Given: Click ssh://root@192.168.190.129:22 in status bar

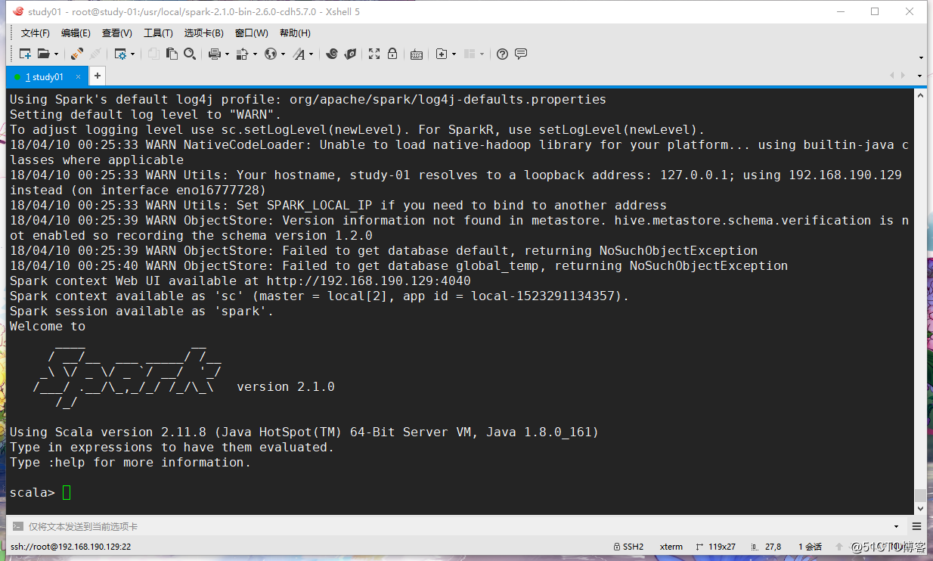Looking at the screenshot, I should tap(71, 547).
